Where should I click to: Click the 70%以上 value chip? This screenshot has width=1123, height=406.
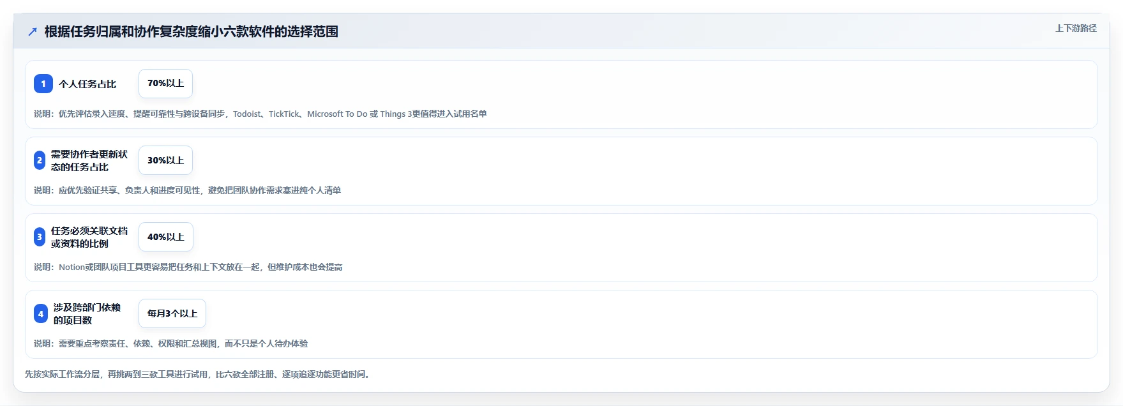tap(165, 84)
